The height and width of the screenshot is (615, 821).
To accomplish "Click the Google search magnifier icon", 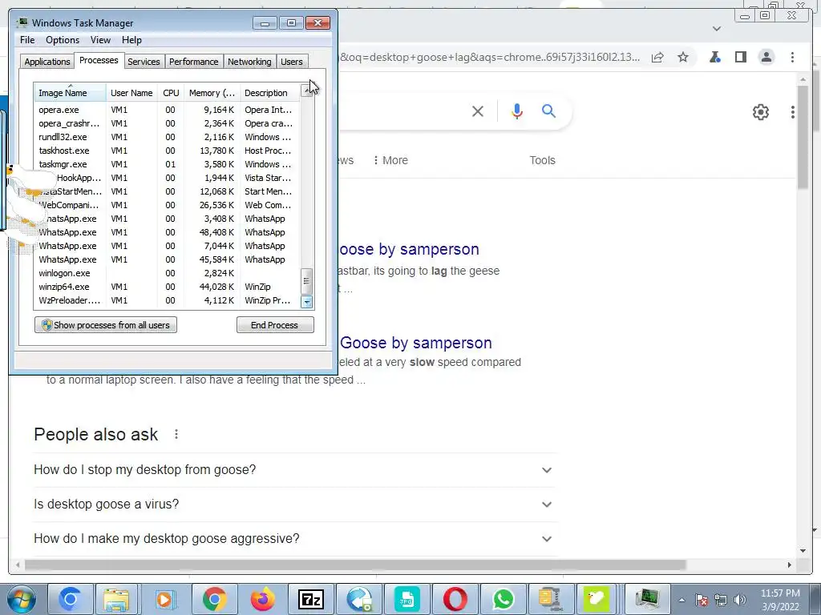I will point(548,111).
